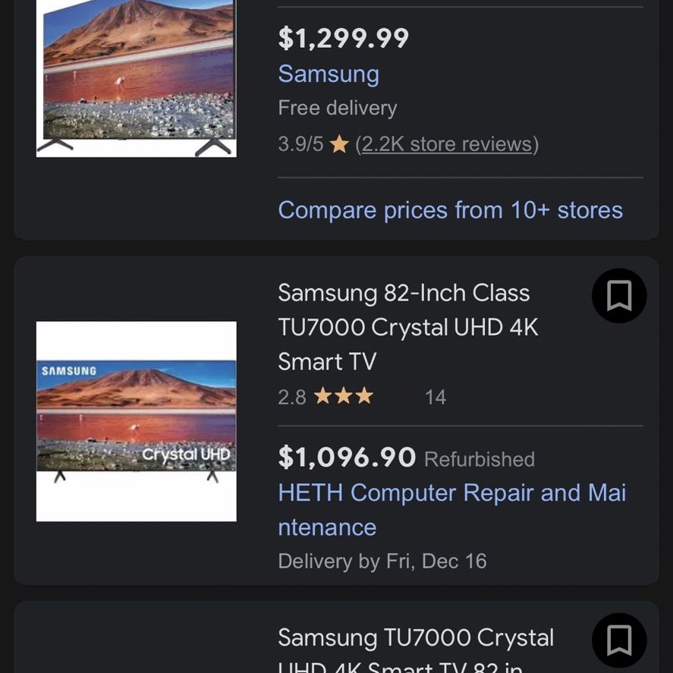Click Delivery by Fri, Dec 16 text
673x673 pixels.
click(382, 561)
